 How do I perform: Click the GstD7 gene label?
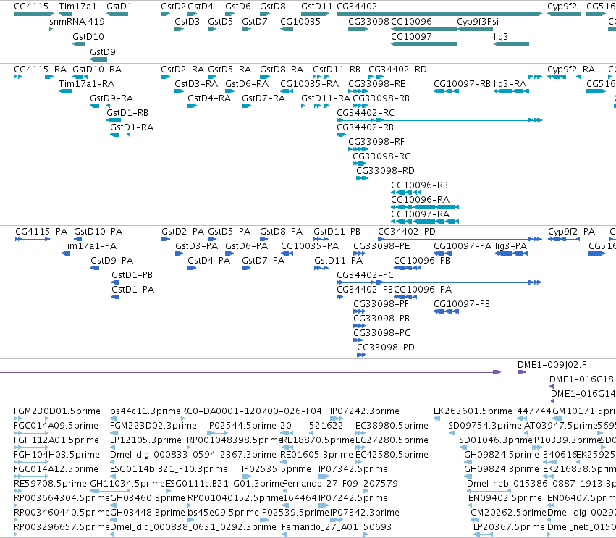(255, 21)
